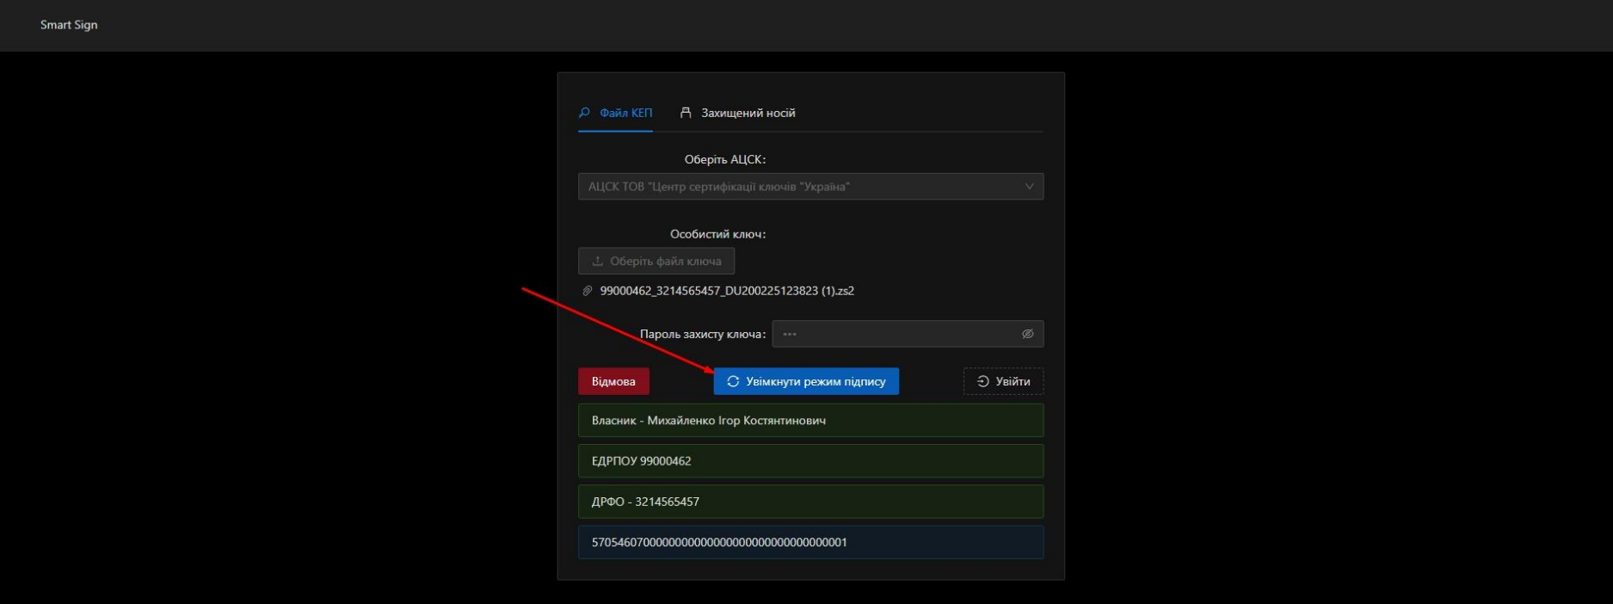This screenshot has width=1613, height=604.
Task: Expand the АЦСК list using the chevron arrow
Action: tap(1029, 187)
